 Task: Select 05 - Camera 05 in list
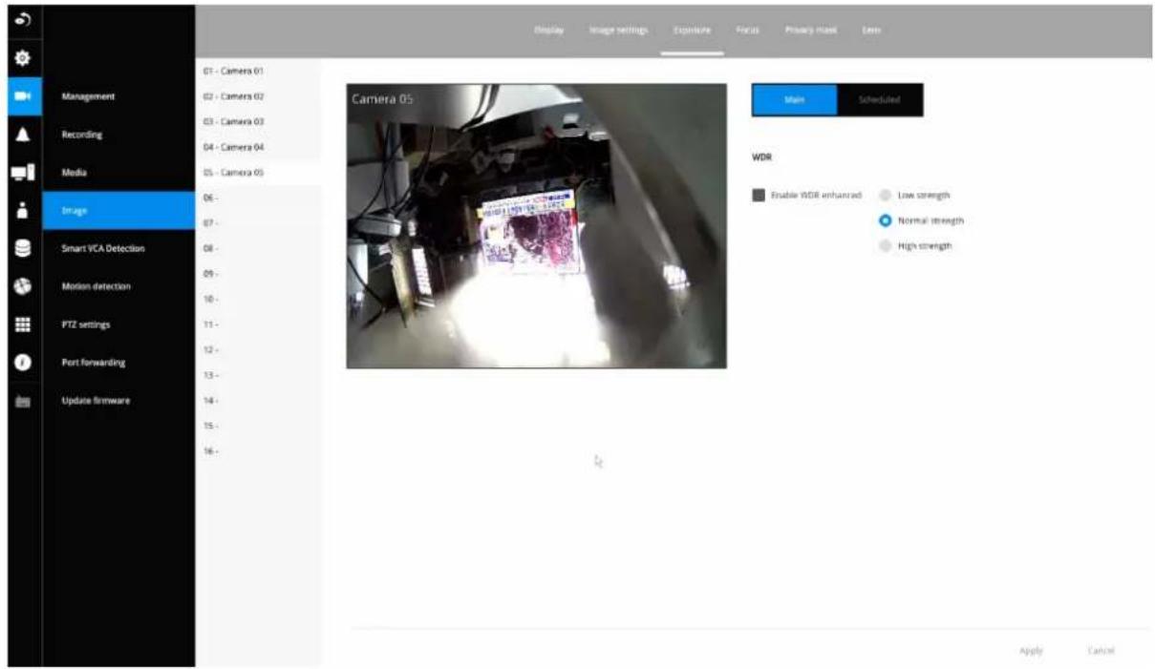point(259,173)
